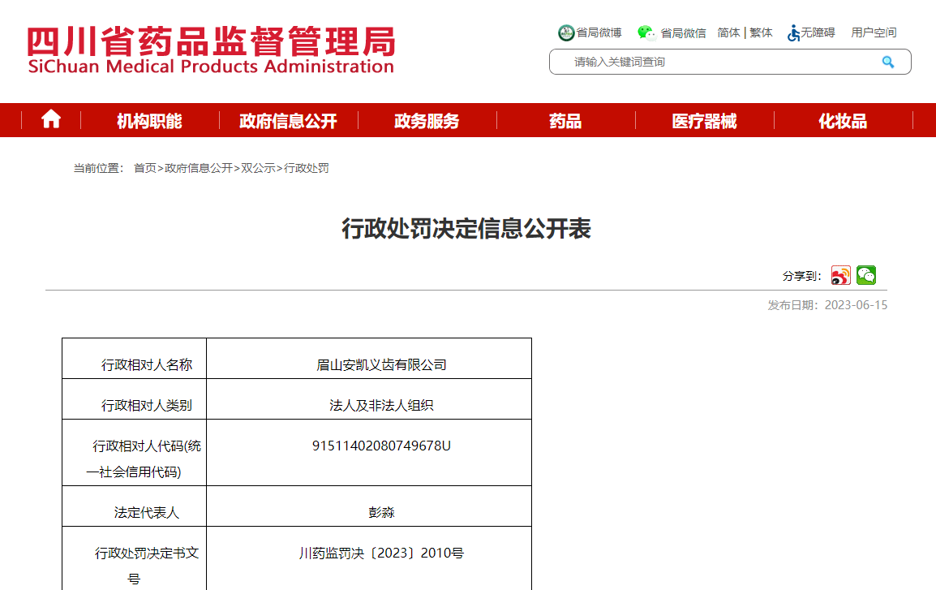Share the page via the Weibo icon
Image resolution: width=936 pixels, height=590 pixels.
click(x=840, y=275)
